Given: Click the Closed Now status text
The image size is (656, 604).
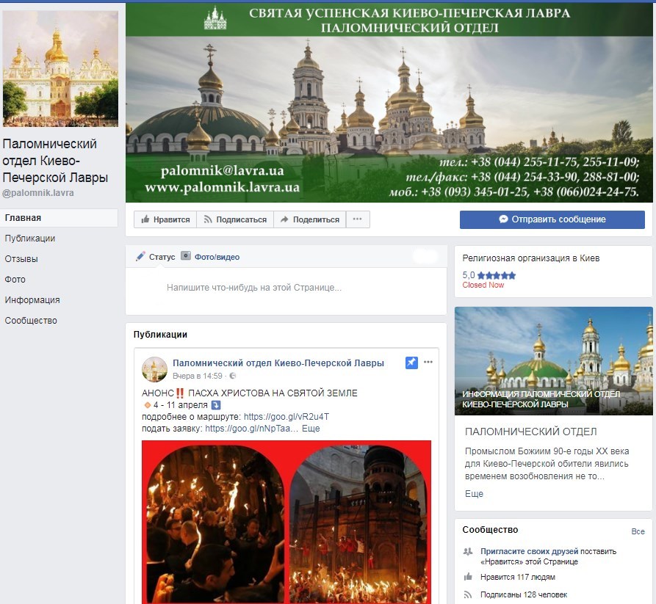Looking at the screenshot, I should click(x=483, y=285).
